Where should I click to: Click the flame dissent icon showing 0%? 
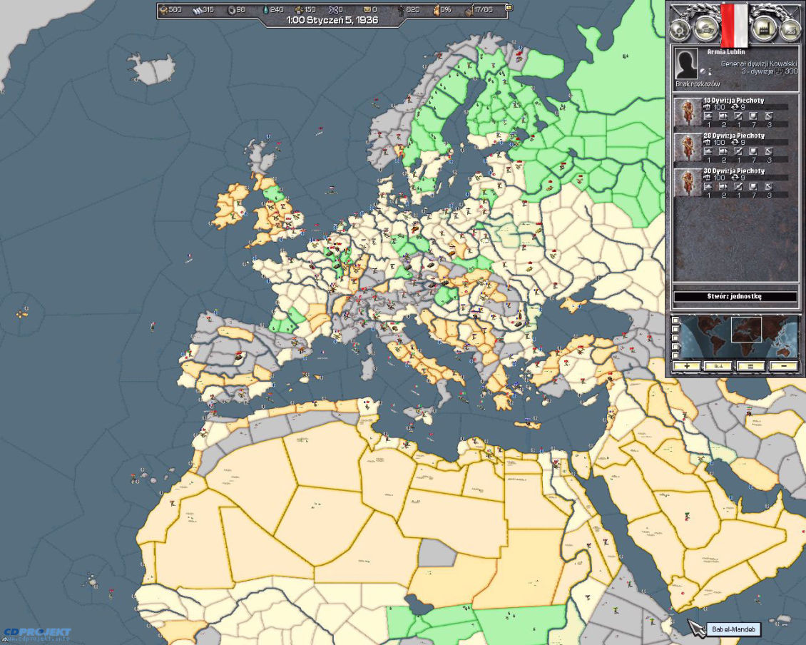point(437,10)
